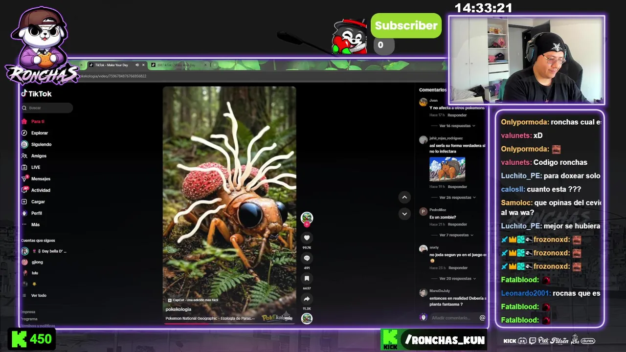626x352 pixels.
Task: Open jahir_rojas_rodriguez profile name
Action: click(446, 138)
